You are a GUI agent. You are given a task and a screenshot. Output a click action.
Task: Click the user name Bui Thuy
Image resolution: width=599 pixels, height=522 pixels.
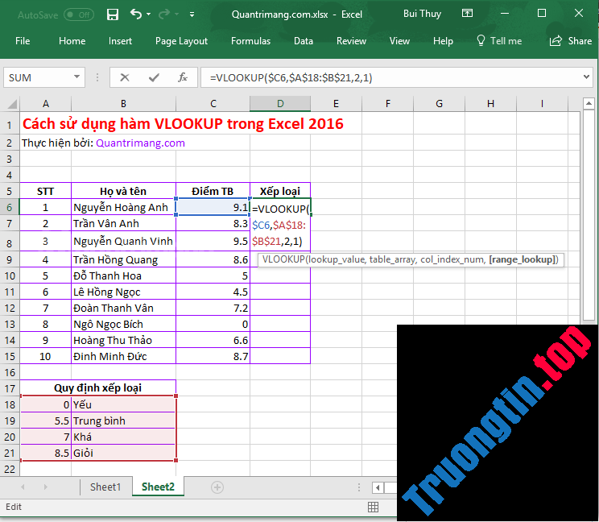(422, 14)
